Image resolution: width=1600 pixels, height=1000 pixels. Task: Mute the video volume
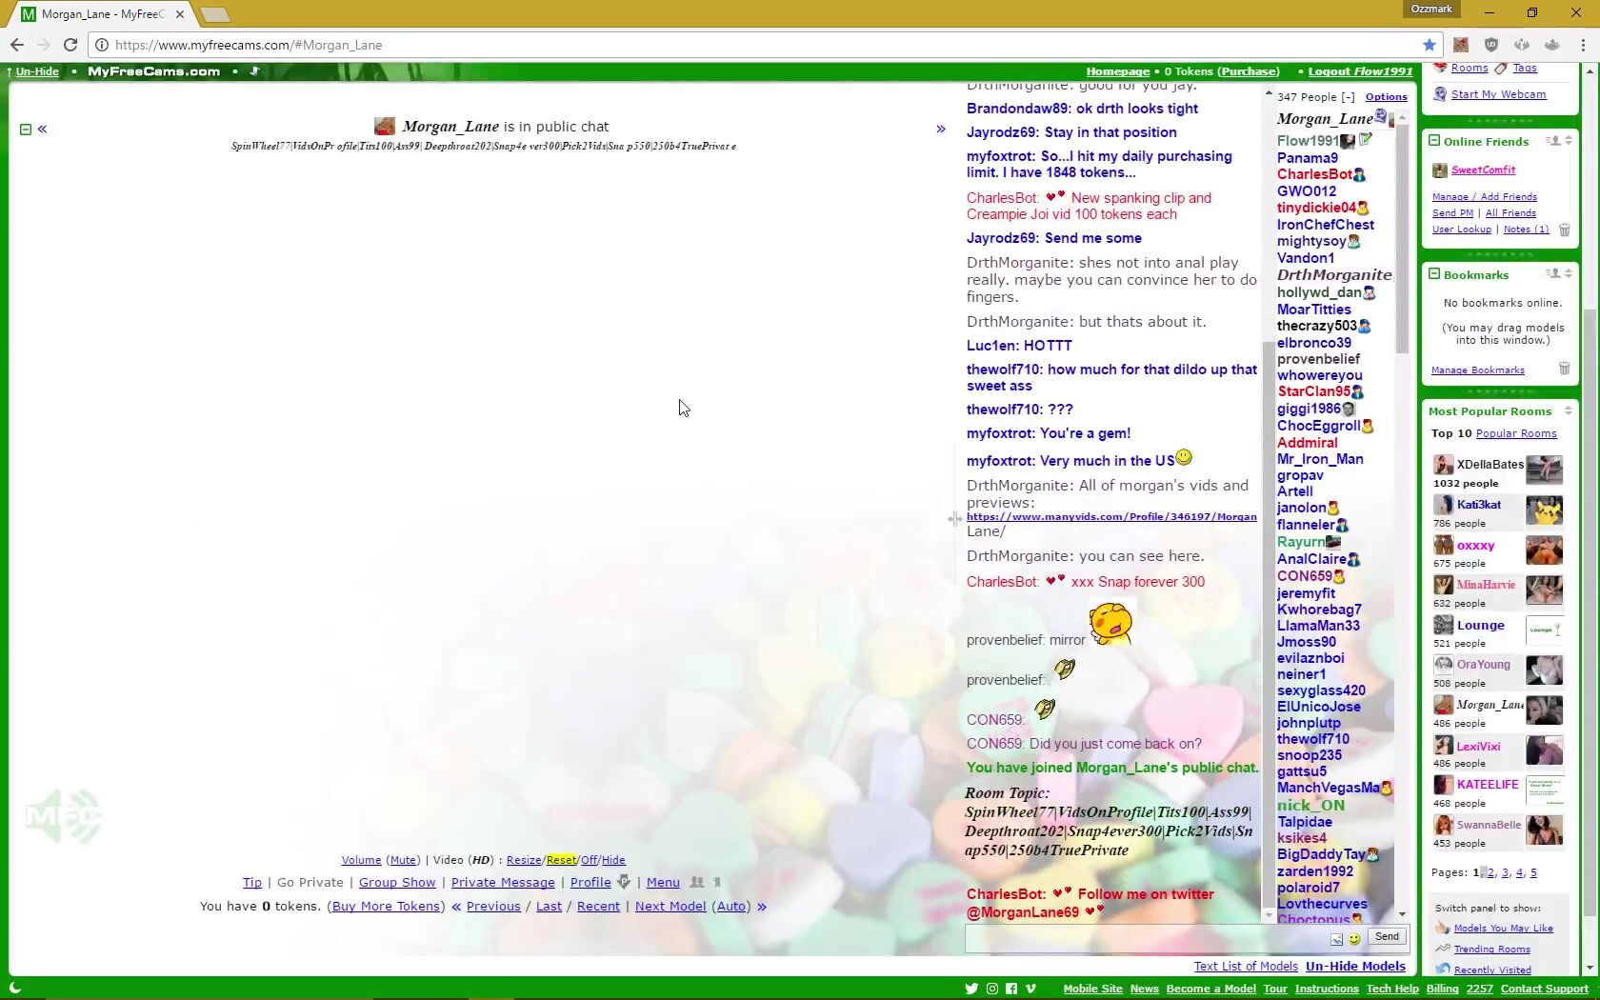(x=403, y=860)
